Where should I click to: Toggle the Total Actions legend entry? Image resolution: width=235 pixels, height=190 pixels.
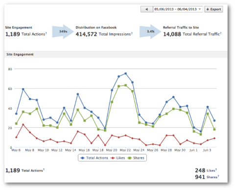(x=94, y=158)
